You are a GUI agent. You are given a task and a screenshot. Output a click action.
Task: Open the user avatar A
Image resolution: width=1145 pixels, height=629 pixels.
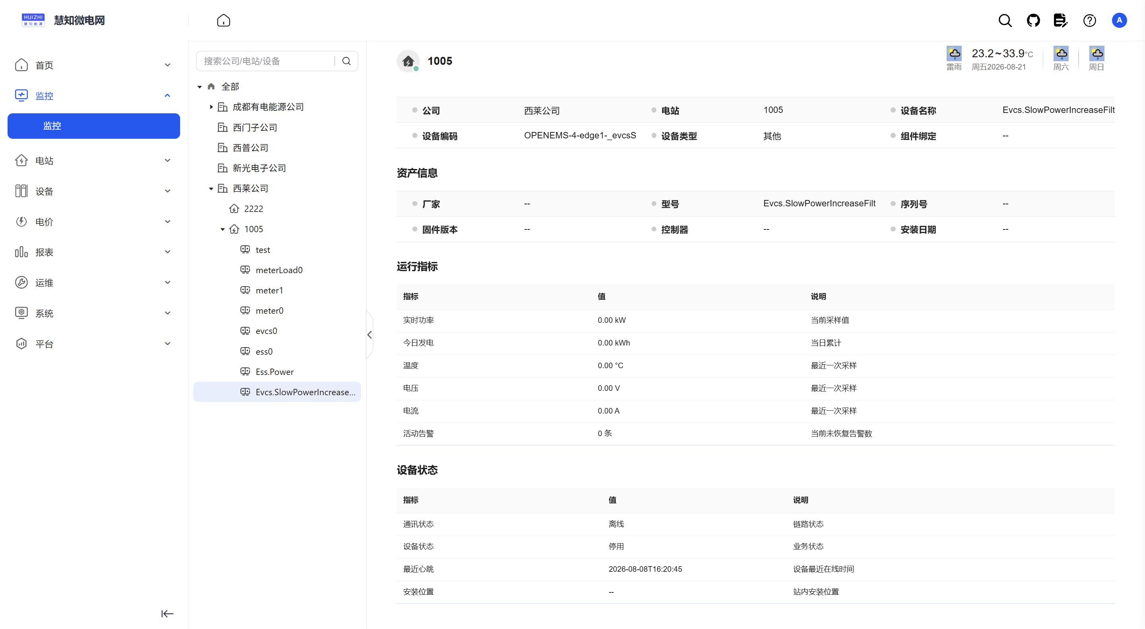tap(1119, 20)
